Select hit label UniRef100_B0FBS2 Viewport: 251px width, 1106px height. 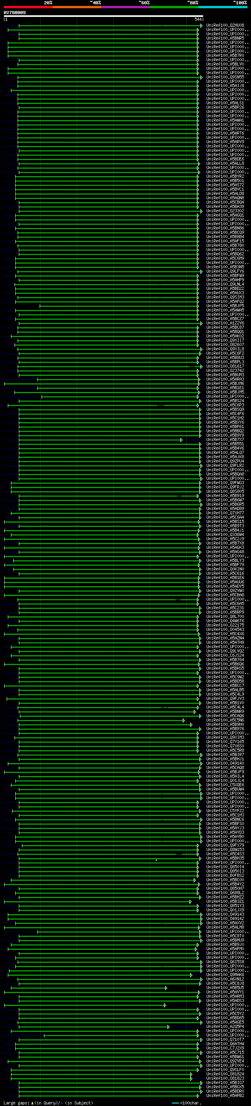(x=225, y=875)
